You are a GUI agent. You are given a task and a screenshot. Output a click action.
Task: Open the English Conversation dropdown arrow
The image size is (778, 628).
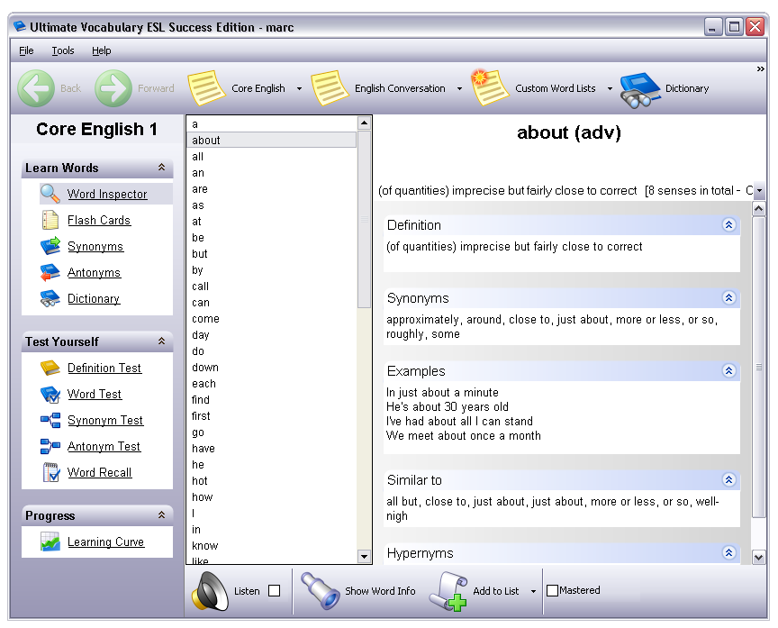click(459, 89)
